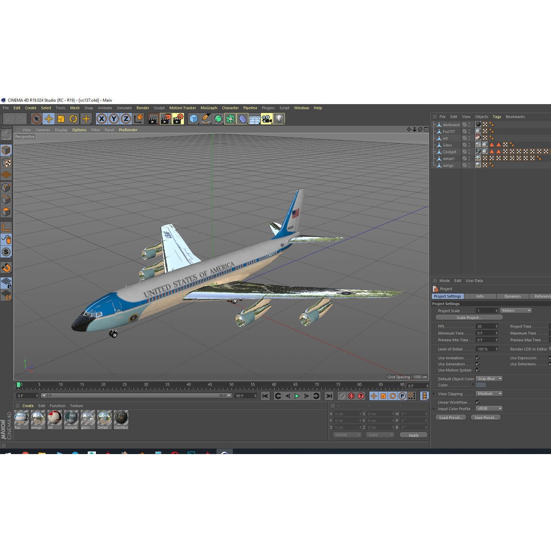551x551 pixels.
Task: Open the Scale mode dropdown
Action: [380, 435]
